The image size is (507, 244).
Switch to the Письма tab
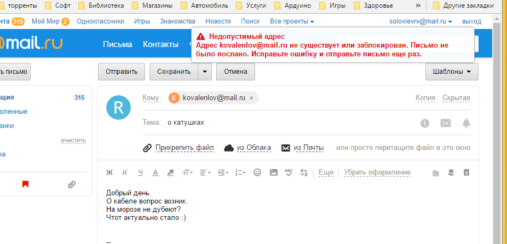(x=117, y=44)
